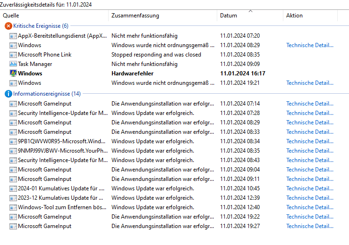
Task: Click icon next to 9NMPJ99VJBWV-Microsoft.YourPh entry
Action: [13, 151]
